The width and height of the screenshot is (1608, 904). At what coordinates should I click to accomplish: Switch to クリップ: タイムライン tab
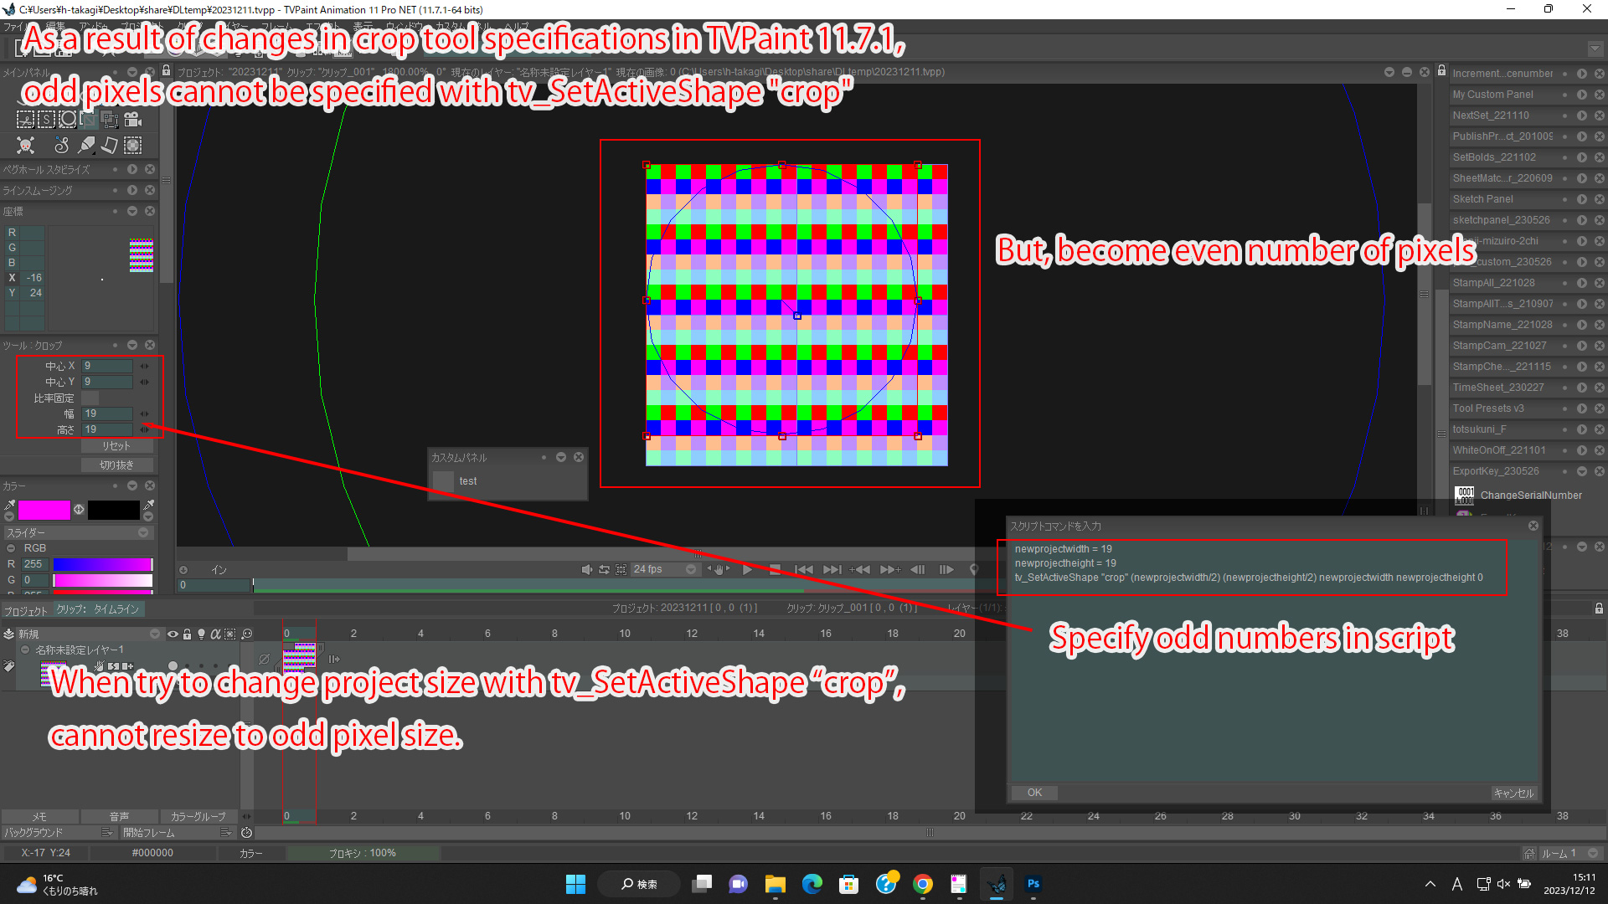pos(97,609)
